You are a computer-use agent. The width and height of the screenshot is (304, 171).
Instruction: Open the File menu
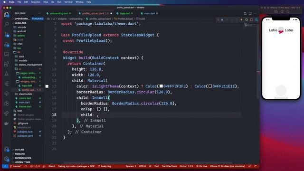point(19,2)
